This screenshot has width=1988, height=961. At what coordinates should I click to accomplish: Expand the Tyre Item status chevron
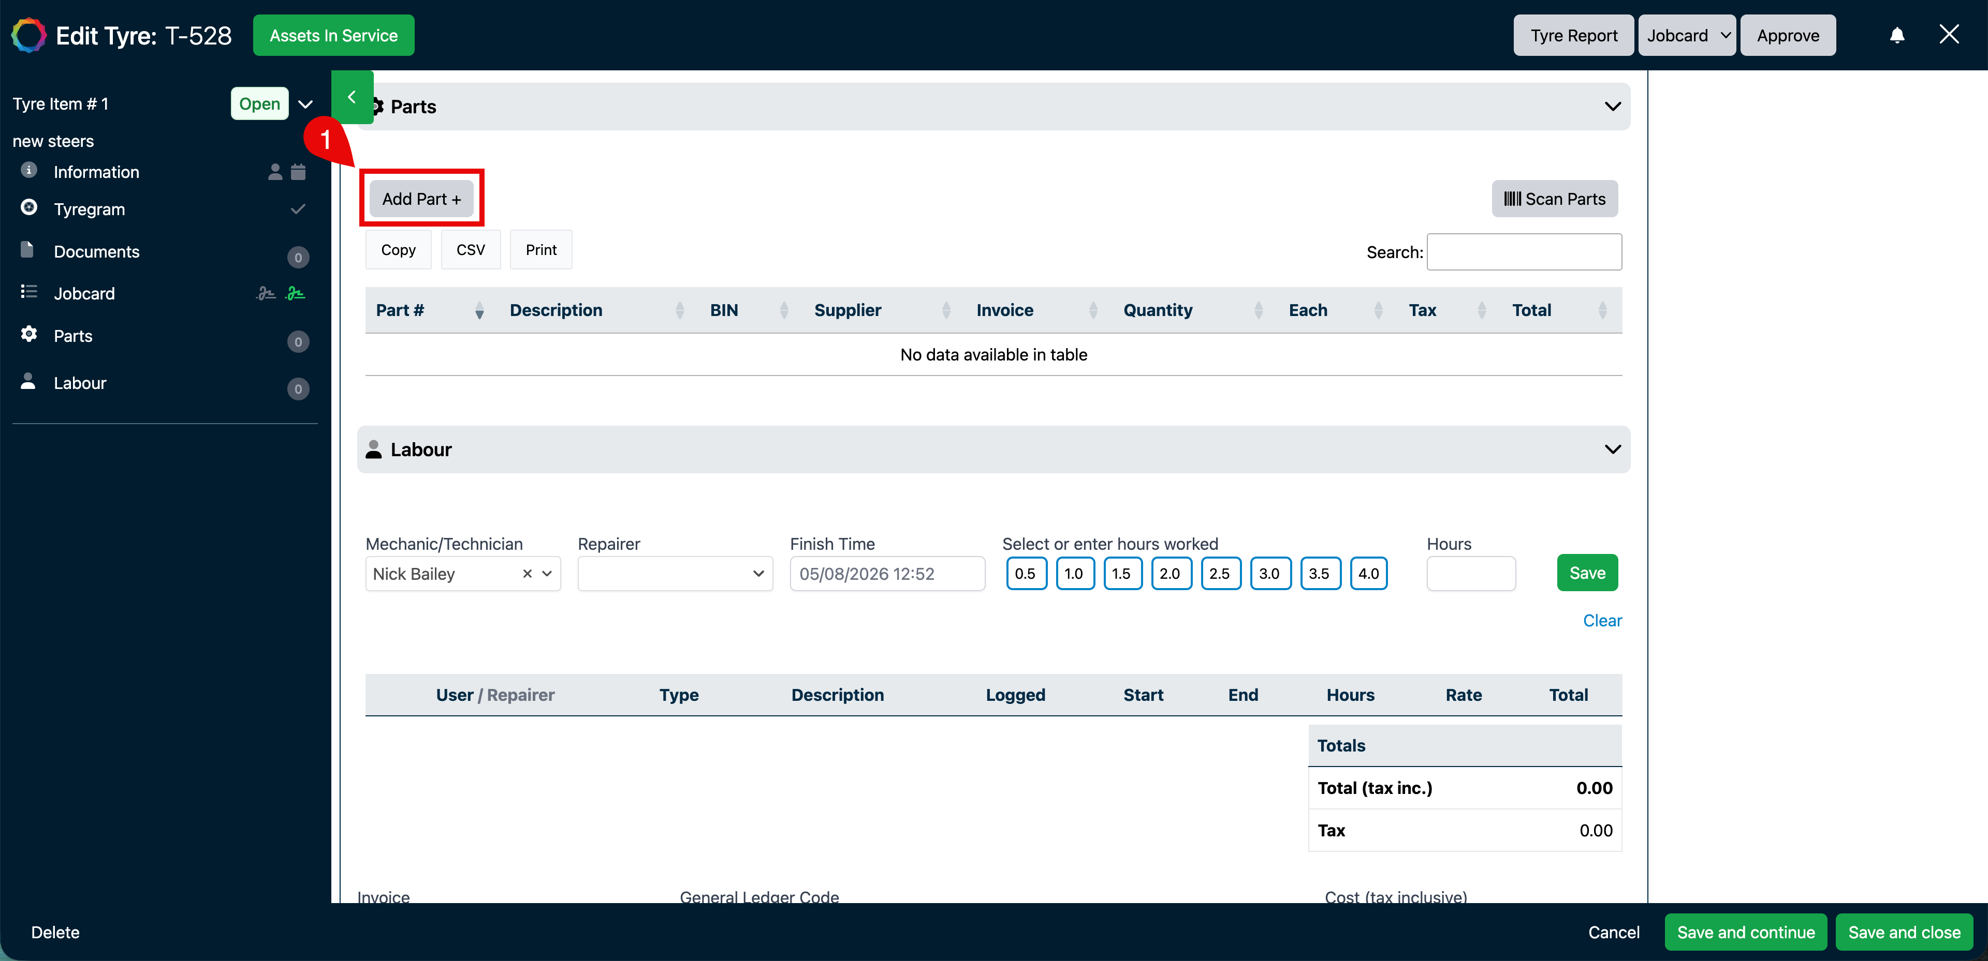pyautogui.click(x=305, y=104)
